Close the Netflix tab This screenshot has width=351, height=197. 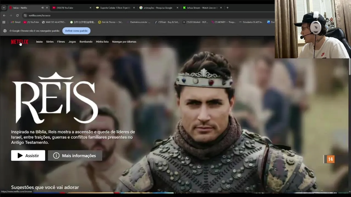[47, 8]
